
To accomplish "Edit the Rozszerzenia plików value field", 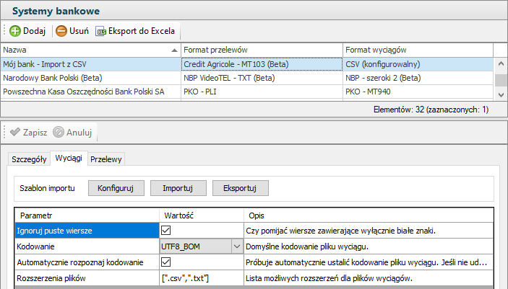I will tap(200, 278).
